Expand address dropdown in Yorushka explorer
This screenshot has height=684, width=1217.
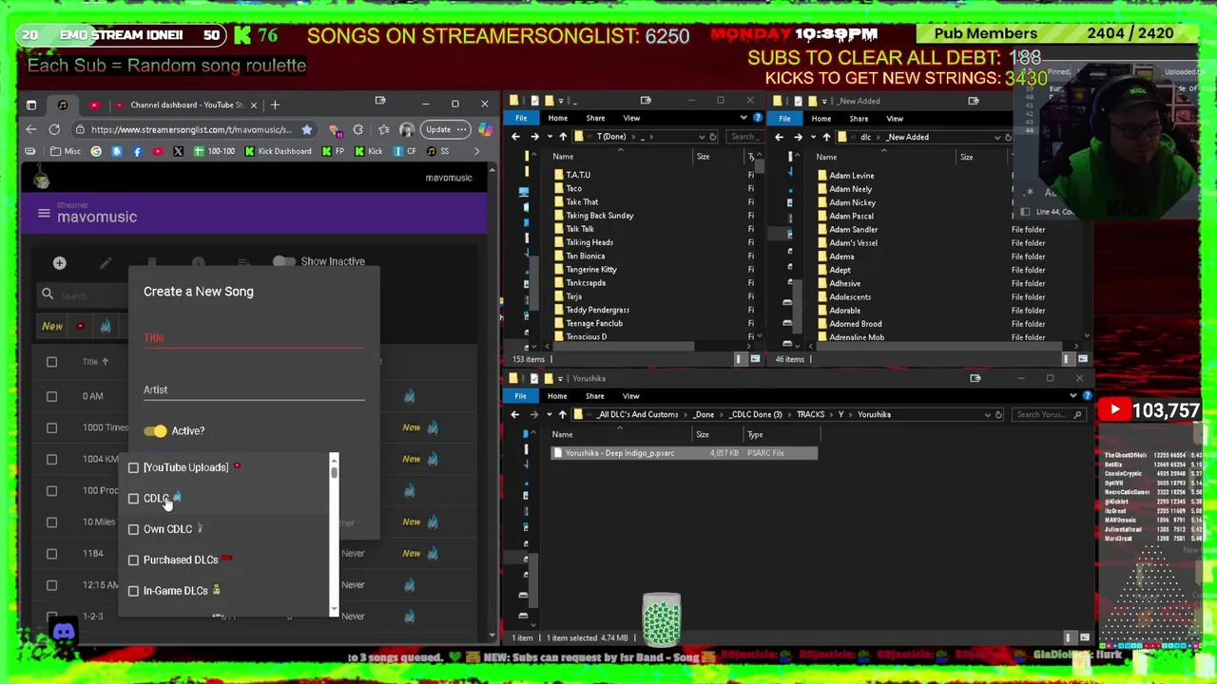tap(986, 415)
